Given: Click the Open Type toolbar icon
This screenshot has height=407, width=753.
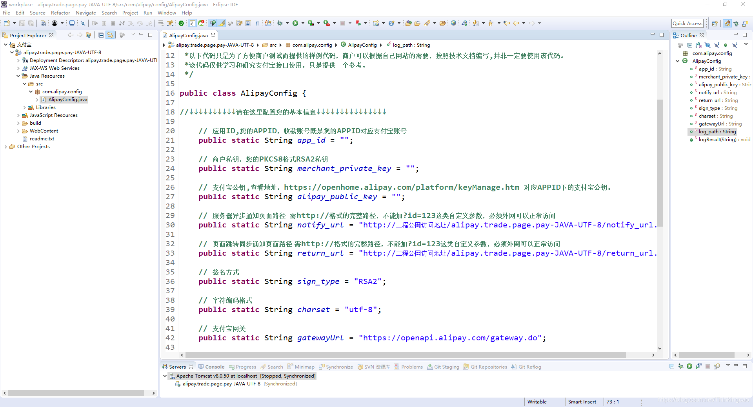Looking at the screenshot, I should coord(408,23).
